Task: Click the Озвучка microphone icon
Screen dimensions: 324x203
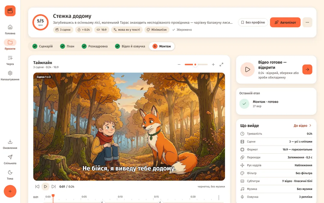Action: pyautogui.click(x=242, y=197)
